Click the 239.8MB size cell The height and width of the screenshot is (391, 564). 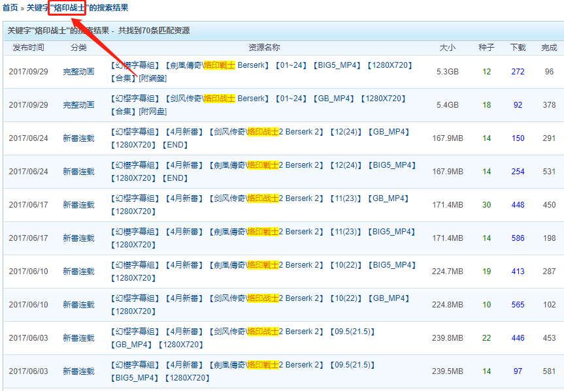coord(448,338)
